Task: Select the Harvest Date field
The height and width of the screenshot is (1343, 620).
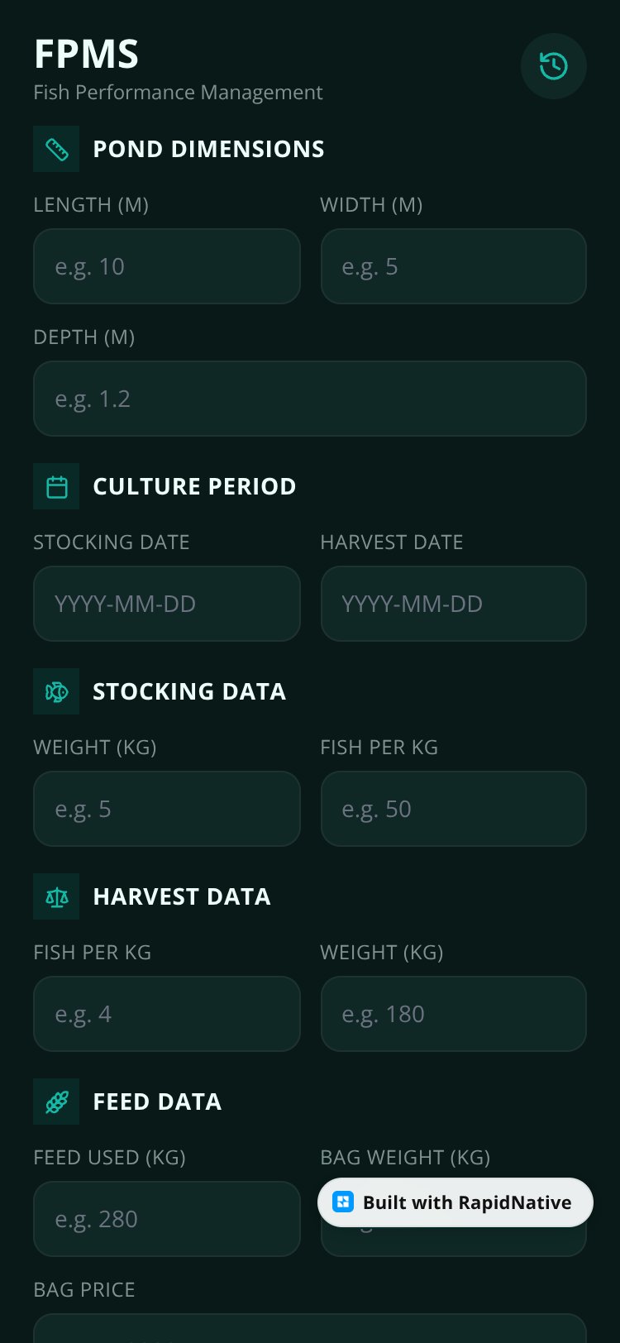Action: pos(454,604)
